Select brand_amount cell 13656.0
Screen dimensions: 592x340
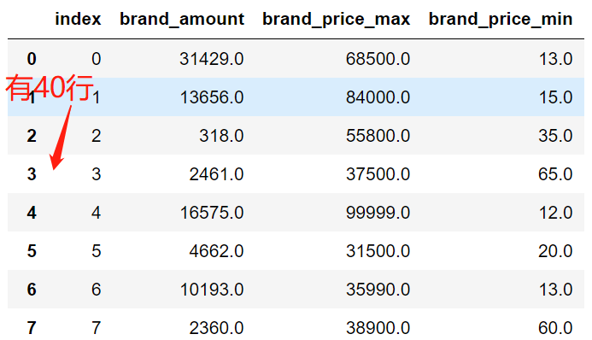(x=212, y=97)
